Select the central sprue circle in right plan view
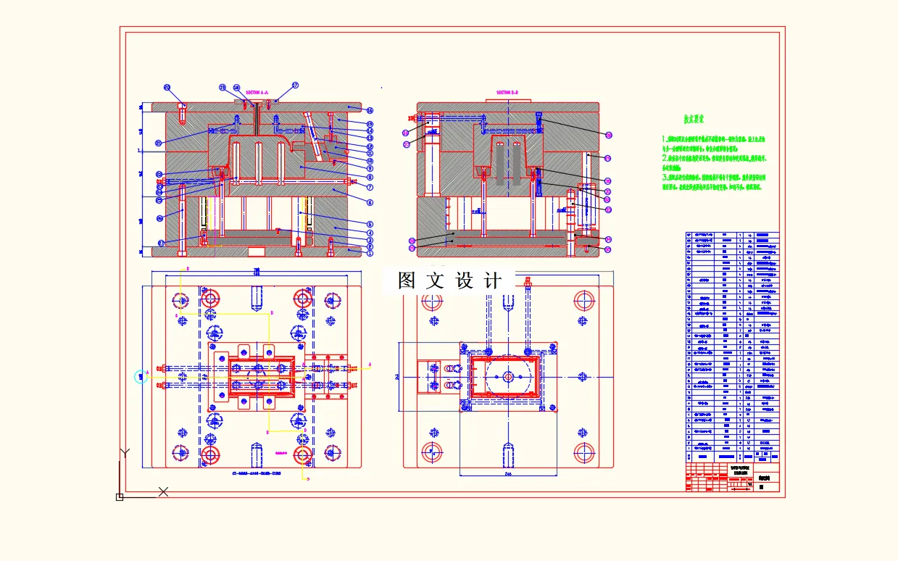The width and height of the screenshot is (898, 561). (x=509, y=377)
